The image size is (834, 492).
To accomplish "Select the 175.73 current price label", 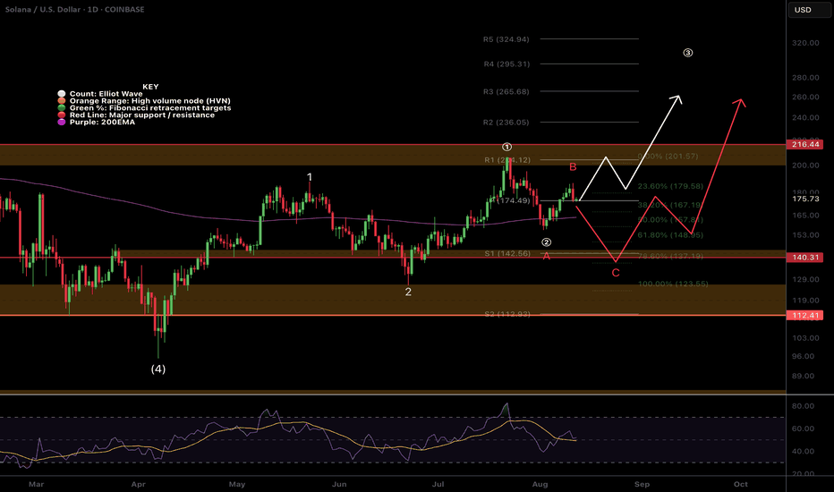I will coord(805,199).
